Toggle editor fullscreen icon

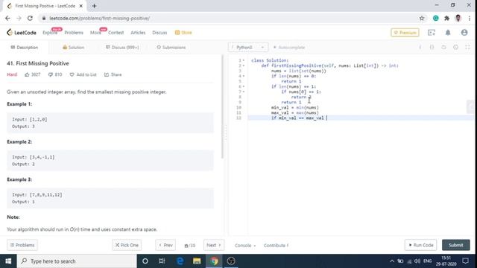pyautogui.click(x=467, y=48)
